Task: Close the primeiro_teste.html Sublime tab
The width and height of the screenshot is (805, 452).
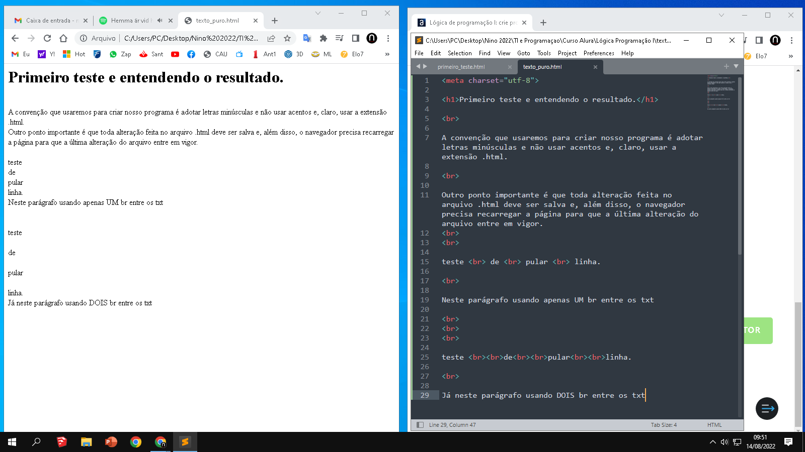Action: (510, 67)
